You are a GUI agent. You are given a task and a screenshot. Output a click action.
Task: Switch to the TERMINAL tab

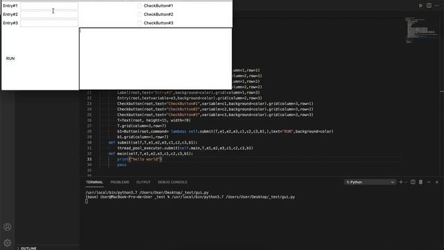point(94,182)
